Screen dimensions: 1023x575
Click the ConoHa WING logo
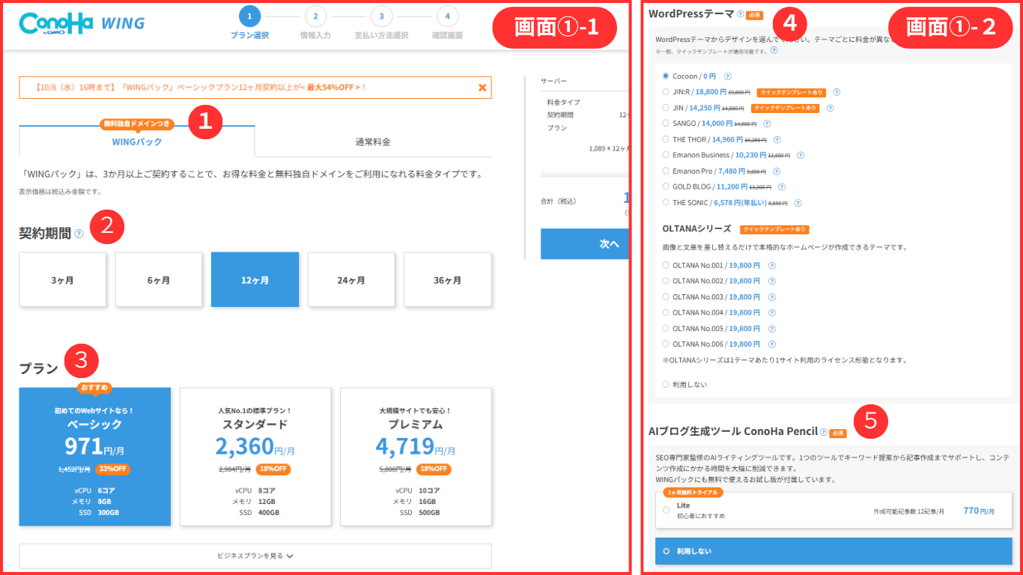click(82, 23)
